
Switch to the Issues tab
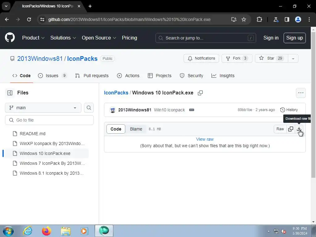pos(52,76)
